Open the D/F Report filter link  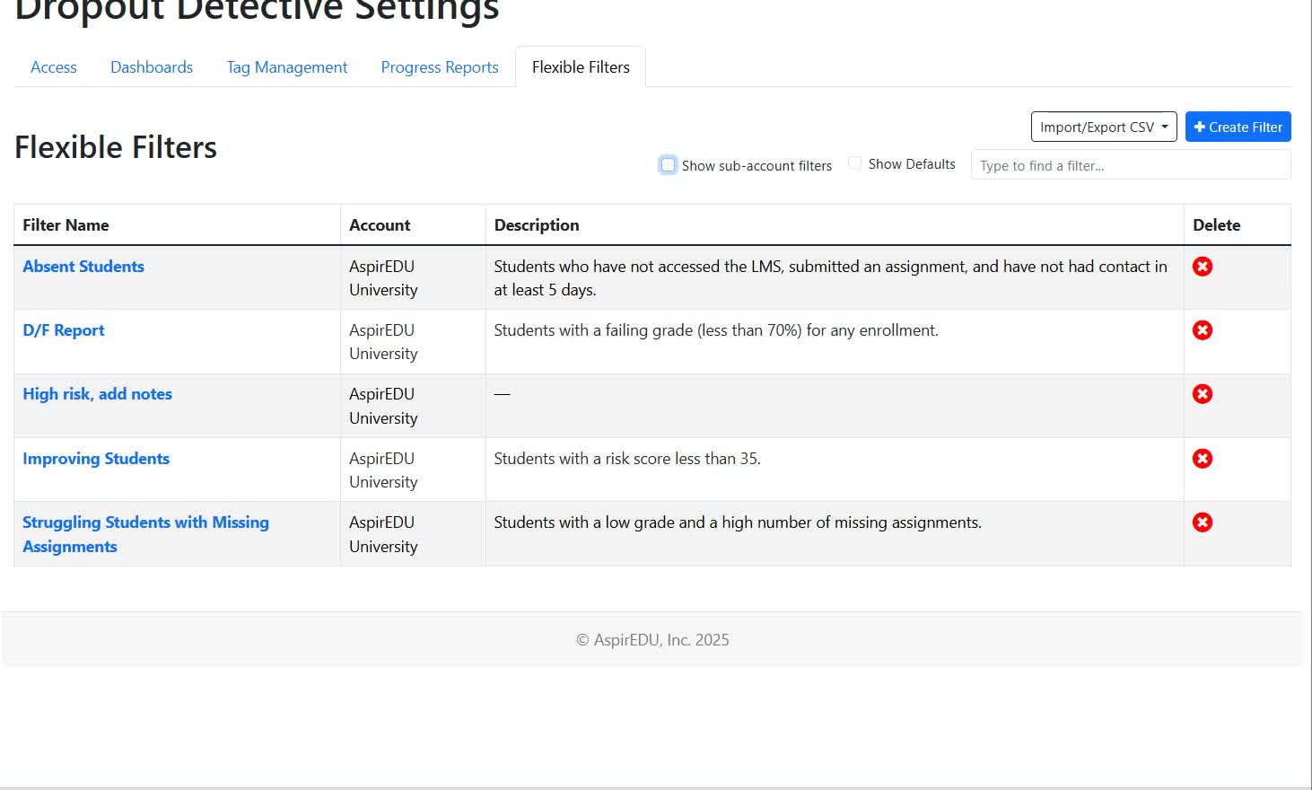[64, 330]
